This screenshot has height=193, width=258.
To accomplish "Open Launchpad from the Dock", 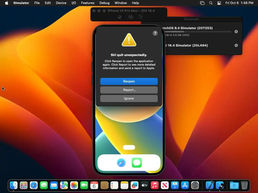I will click(x=24, y=185).
